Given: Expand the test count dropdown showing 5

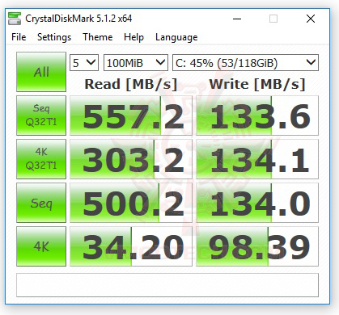Looking at the screenshot, I should [x=84, y=63].
